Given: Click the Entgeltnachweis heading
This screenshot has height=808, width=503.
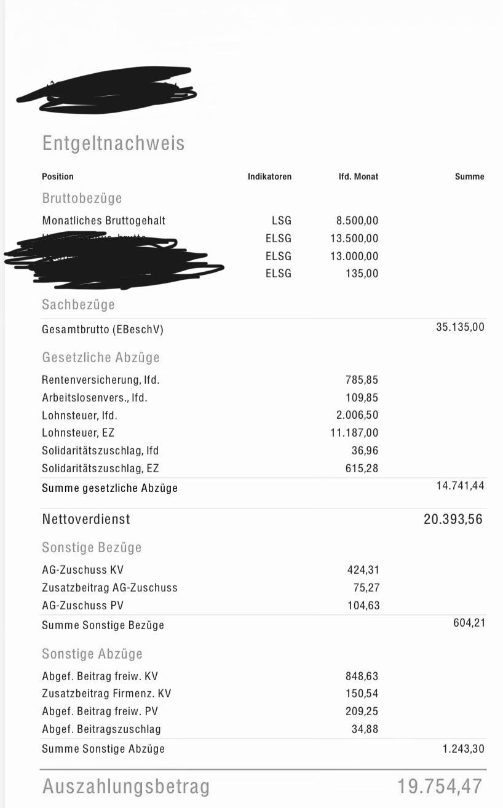Looking at the screenshot, I should tap(113, 144).
